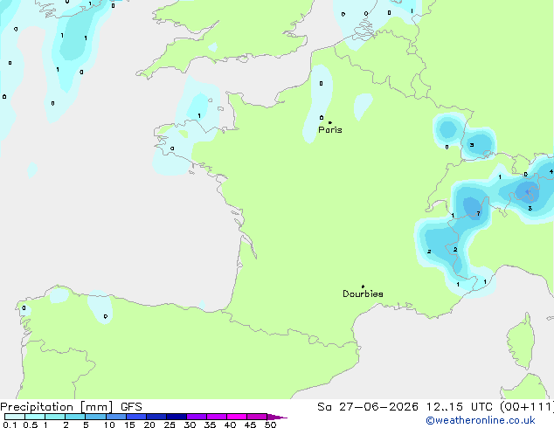554x428 pixels.
Task: Click the legend scale label 40
Action: [230, 425]
